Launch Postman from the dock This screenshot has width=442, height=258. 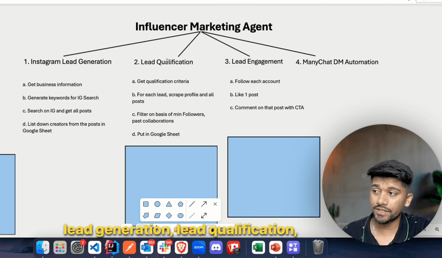(x=129, y=247)
